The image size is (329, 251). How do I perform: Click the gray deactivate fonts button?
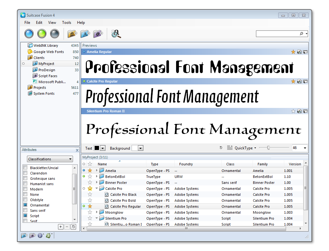point(55,34)
